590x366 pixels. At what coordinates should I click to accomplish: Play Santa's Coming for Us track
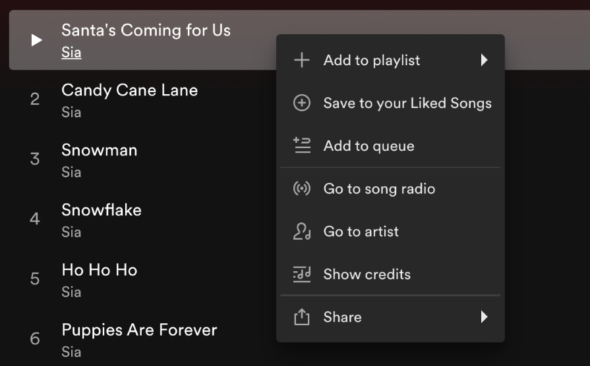pyautogui.click(x=37, y=40)
